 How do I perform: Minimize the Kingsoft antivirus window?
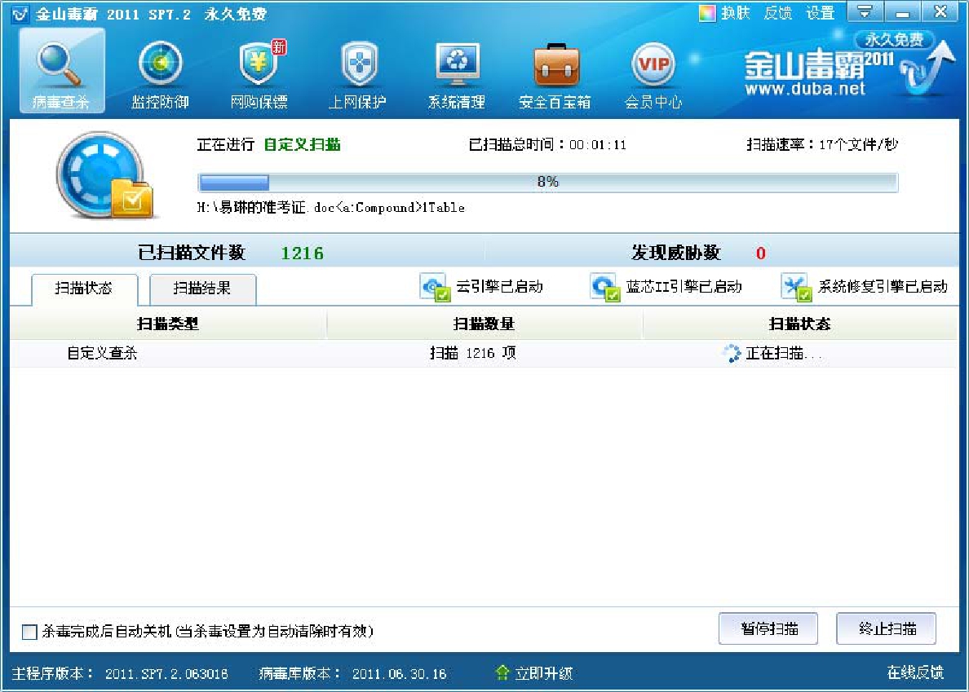point(902,11)
